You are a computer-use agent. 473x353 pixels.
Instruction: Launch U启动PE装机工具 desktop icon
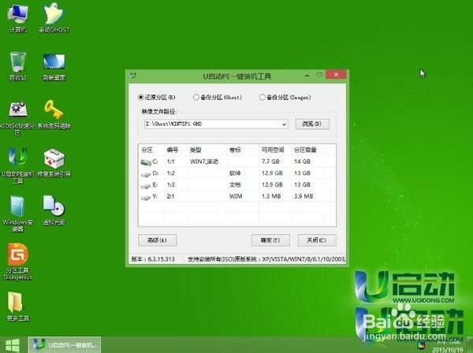pos(17,165)
